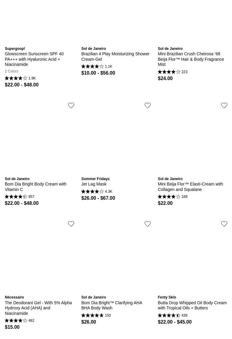Viewport: 232px width, 339px height.
Task: Heart the Butta Drop Whipped Oil Body Cream
Action: 224,224
